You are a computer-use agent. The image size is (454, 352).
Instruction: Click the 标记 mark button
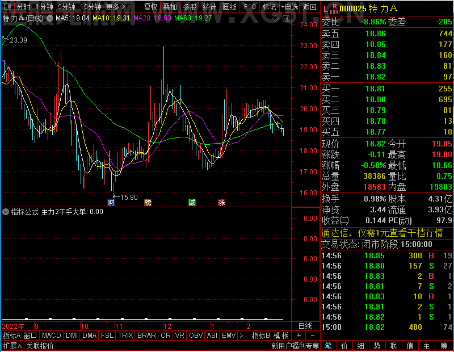[x=269, y=7]
